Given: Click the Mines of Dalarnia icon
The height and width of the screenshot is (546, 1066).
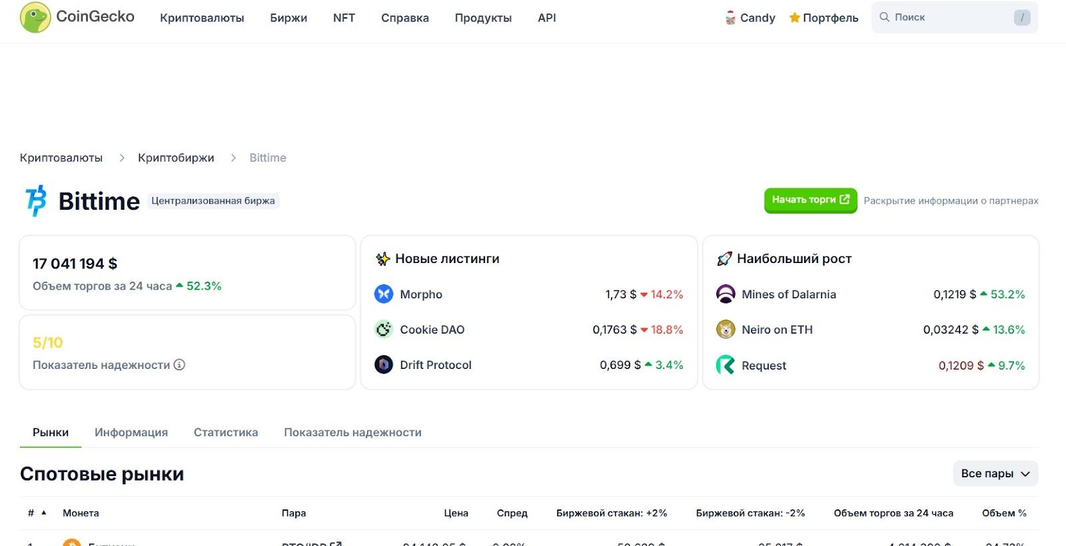Looking at the screenshot, I should [725, 294].
